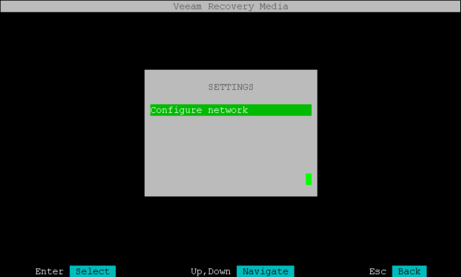Click the Select button beside Enter
Screen dimensions: 461x277
93,271
